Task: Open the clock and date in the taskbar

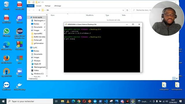Action: [x=173, y=101]
